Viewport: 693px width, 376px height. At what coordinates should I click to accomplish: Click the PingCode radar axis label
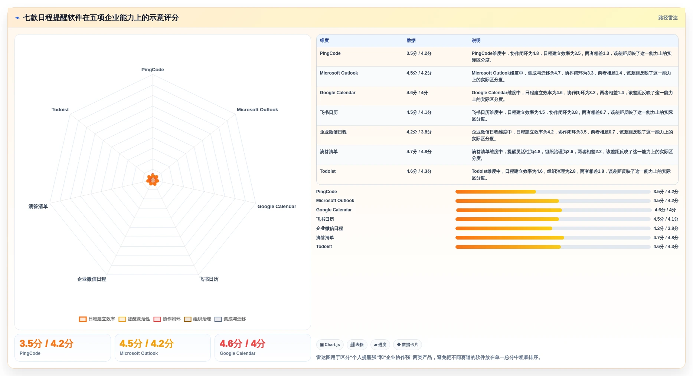153,70
